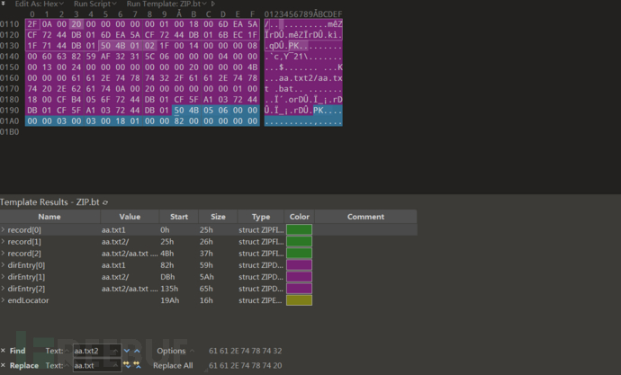Open the Find Options menu
621x375 pixels.
(174, 351)
